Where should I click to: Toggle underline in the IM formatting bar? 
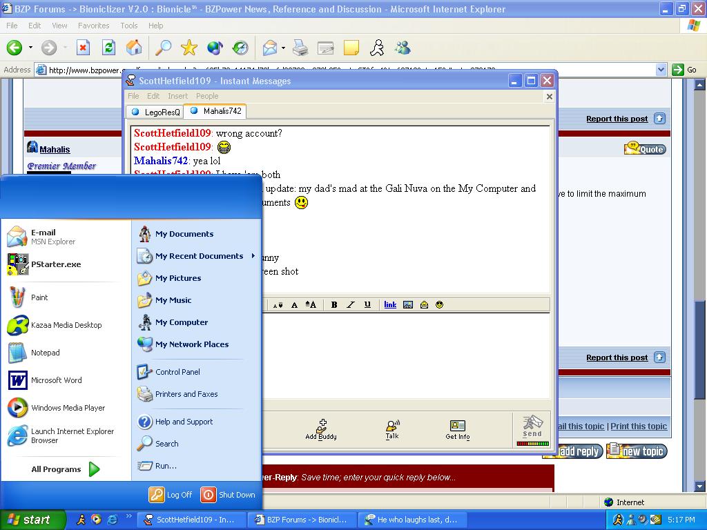367,304
